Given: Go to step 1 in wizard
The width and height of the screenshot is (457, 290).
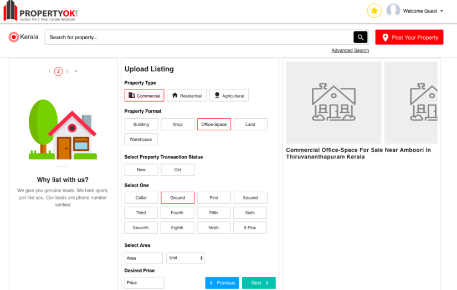Looking at the screenshot, I should [49, 71].
